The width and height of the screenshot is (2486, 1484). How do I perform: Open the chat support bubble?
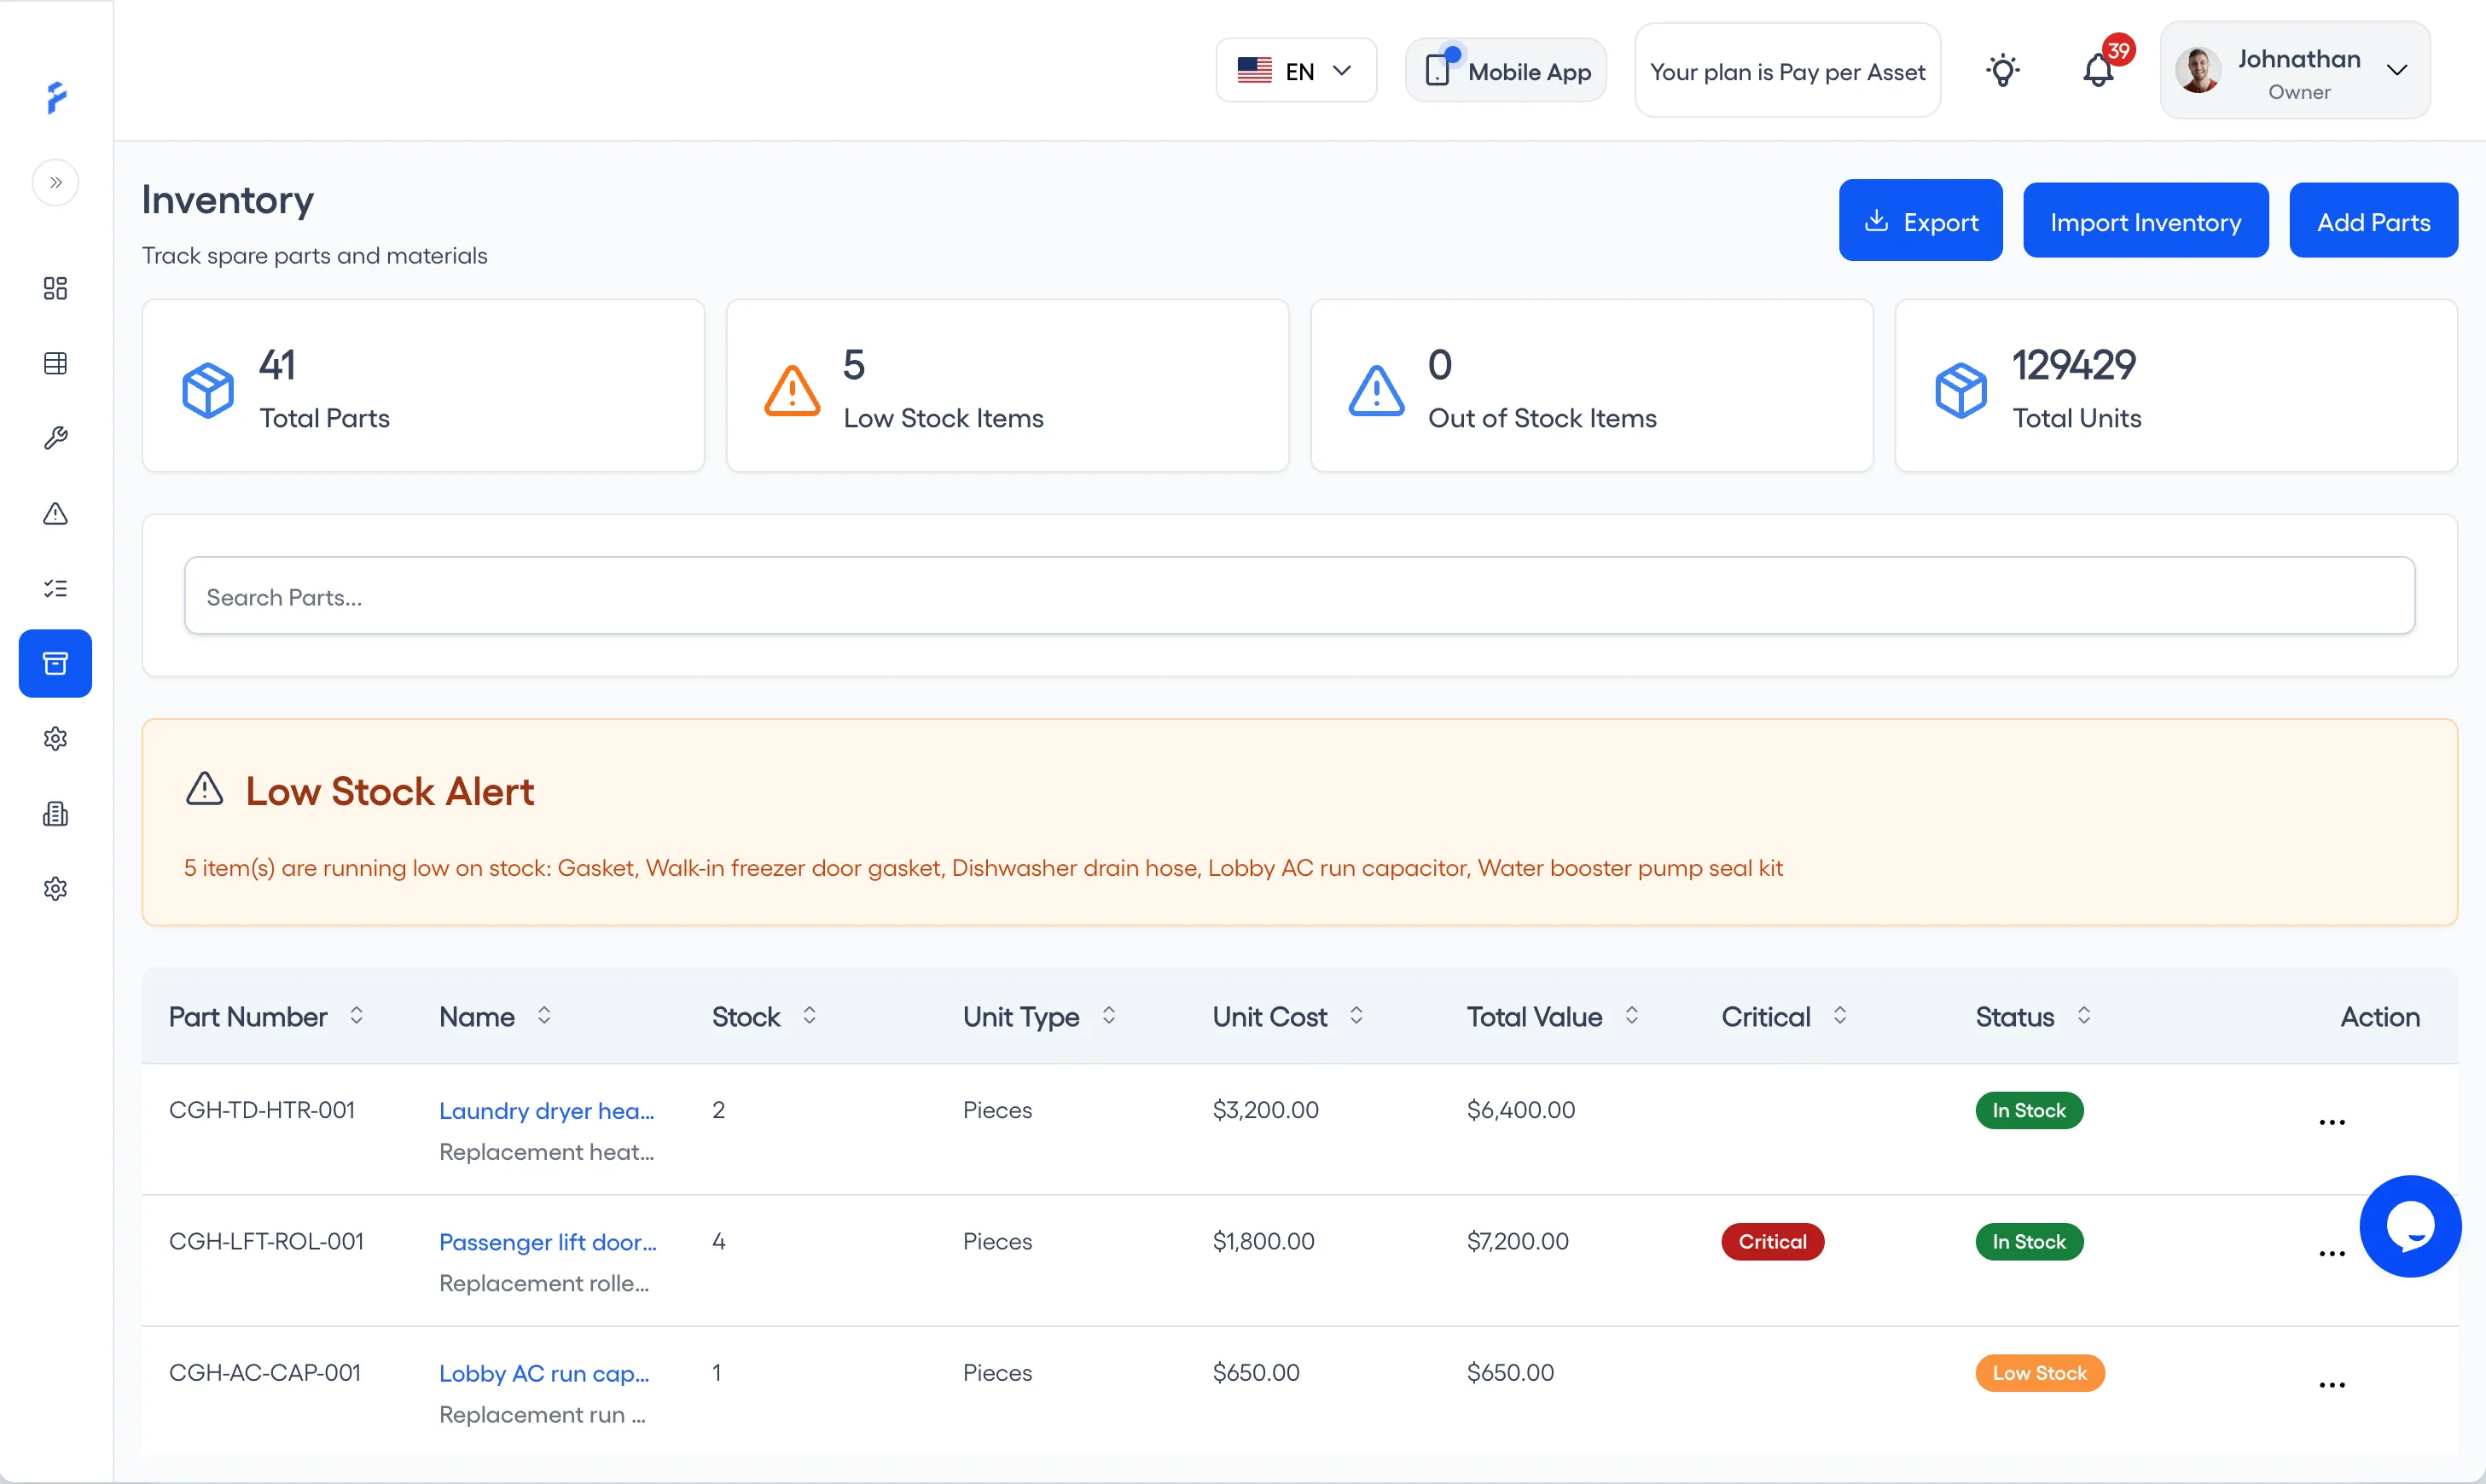[2411, 1226]
